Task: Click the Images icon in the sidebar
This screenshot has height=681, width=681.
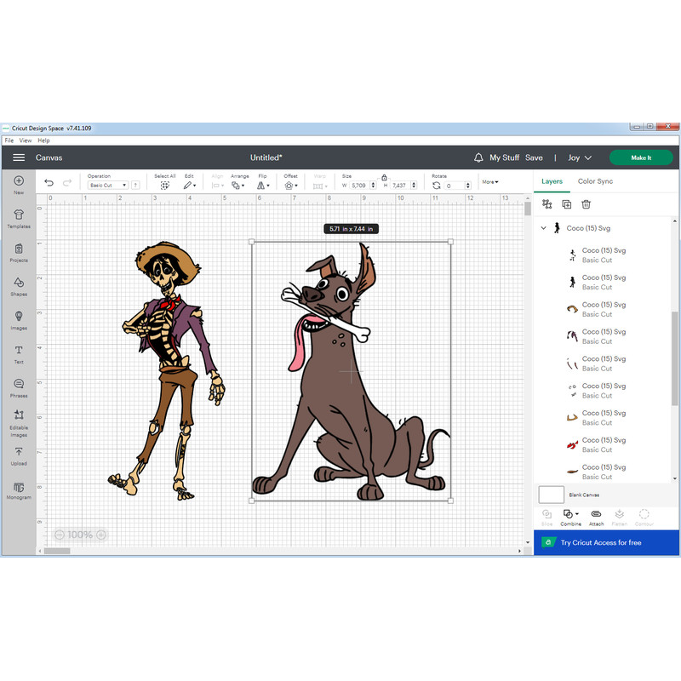Action: pyautogui.click(x=18, y=316)
